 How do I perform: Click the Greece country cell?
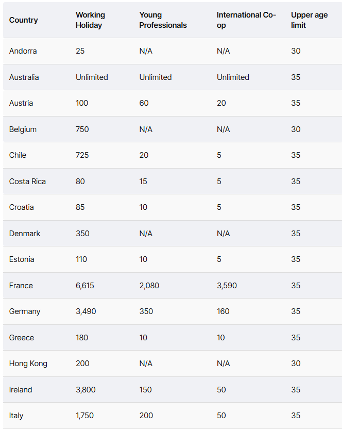coord(22,338)
